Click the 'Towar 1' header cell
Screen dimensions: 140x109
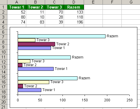[17, 7]
